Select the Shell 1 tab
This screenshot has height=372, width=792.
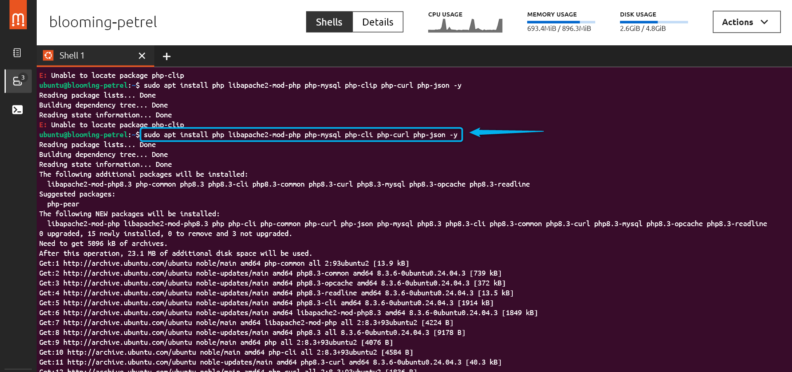click(x=95, y=56)
